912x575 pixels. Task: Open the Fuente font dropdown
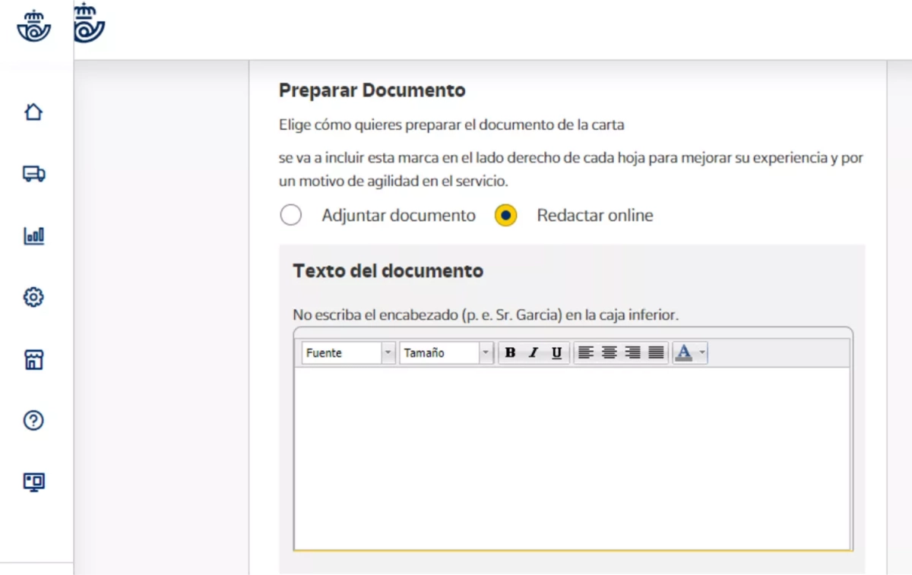click(x=348, y=353)
